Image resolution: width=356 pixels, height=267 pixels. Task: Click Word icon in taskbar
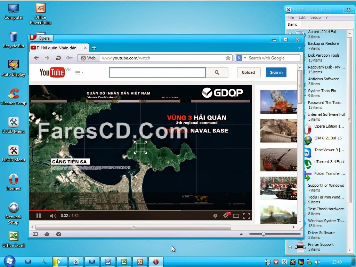(x=108, y=262)
